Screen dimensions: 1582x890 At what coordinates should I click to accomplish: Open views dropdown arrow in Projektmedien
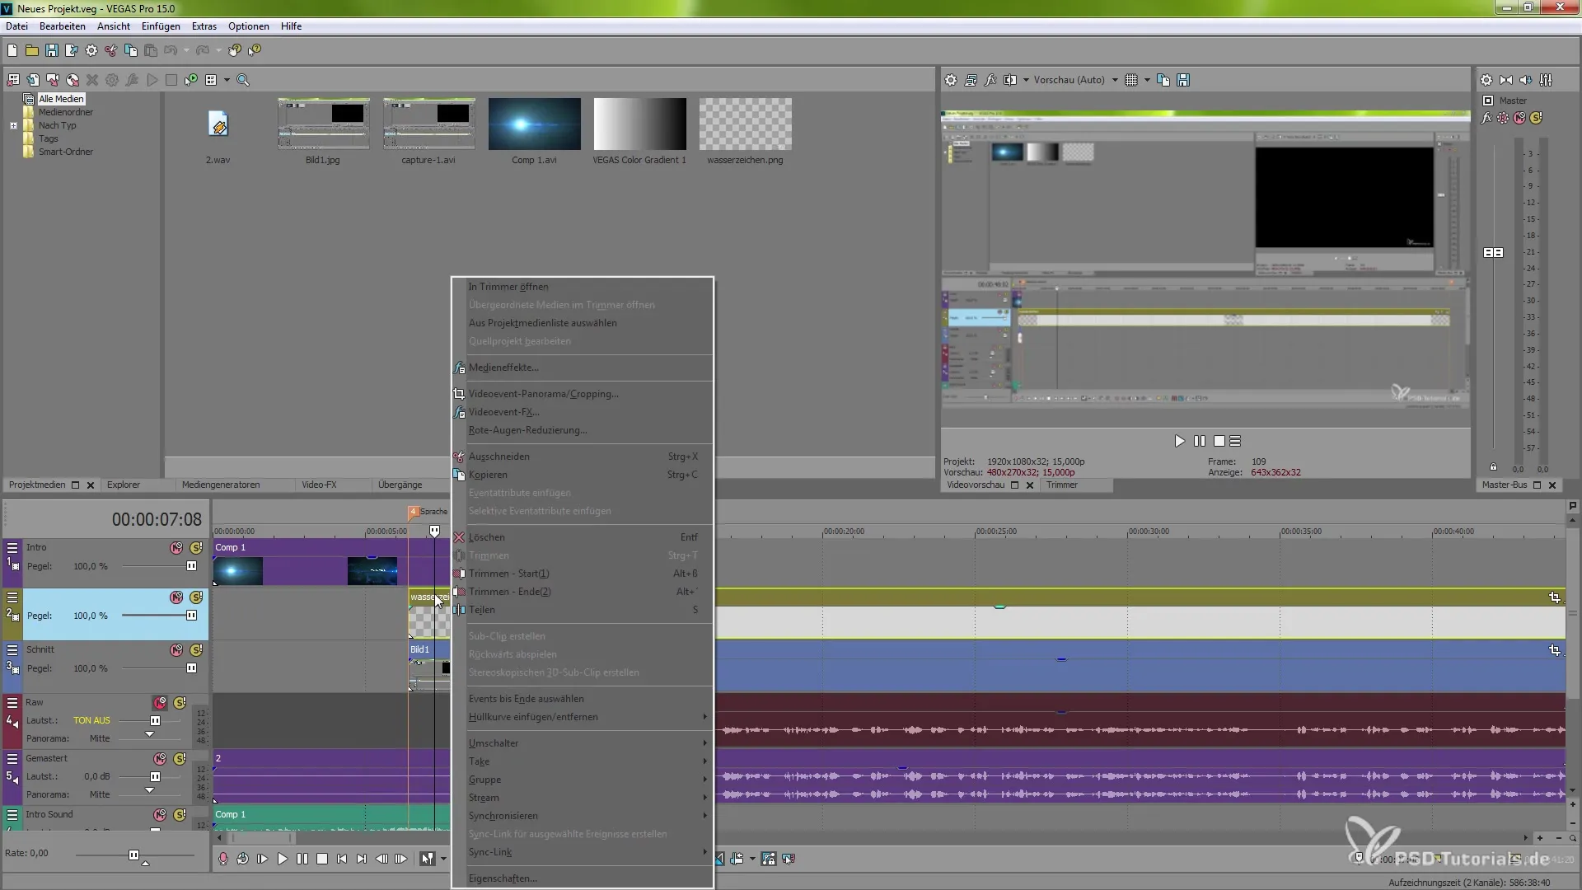tap(227, 80)
